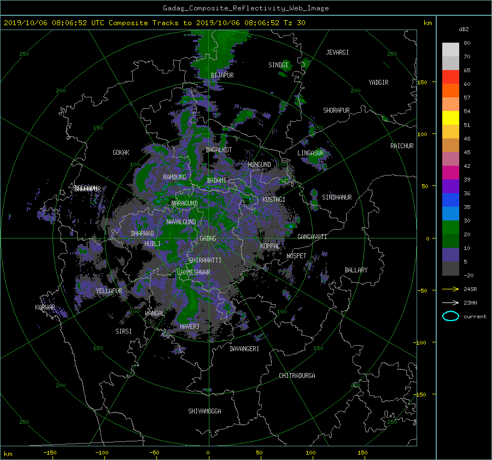Click the YELLAPUR city label

[109, 291]
